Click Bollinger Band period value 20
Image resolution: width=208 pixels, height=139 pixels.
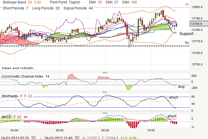[30, 2]
